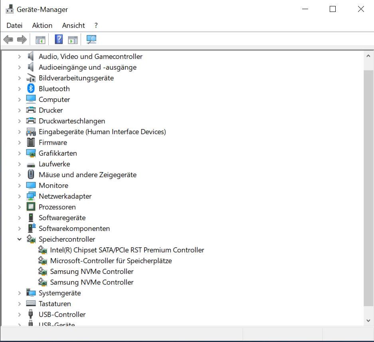This screenshot has height=342, width=374.
Task: Select the second Samsung NVMe Controller entry
Action: point(91,282)
